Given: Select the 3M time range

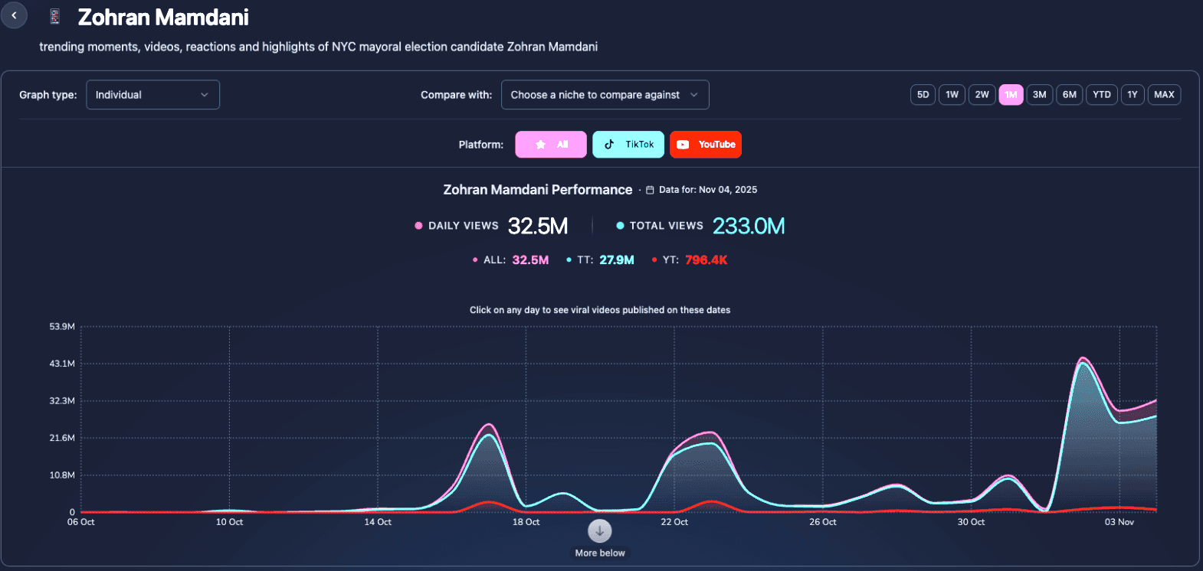Looking at the screenshot, I should click(1039, 95).
